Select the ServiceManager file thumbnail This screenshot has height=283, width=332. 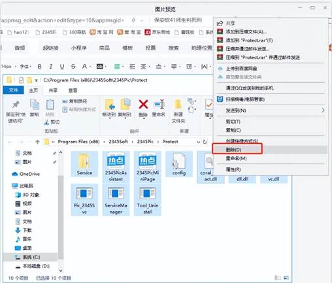coord(116,200)
